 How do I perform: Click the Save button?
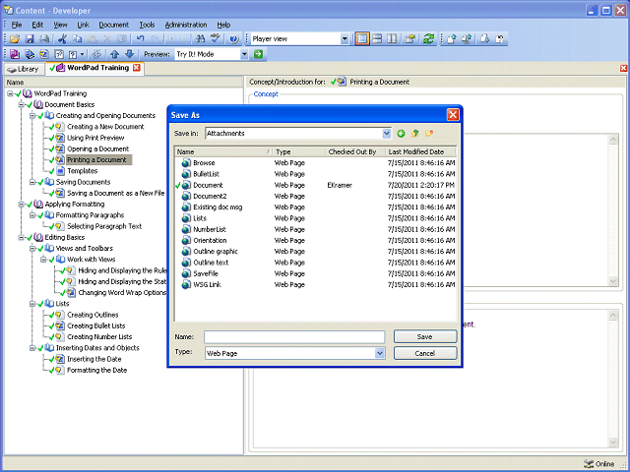click(425, 336)
